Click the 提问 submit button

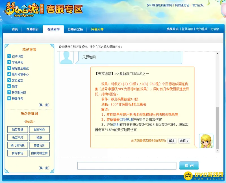(x=189, y=166)
